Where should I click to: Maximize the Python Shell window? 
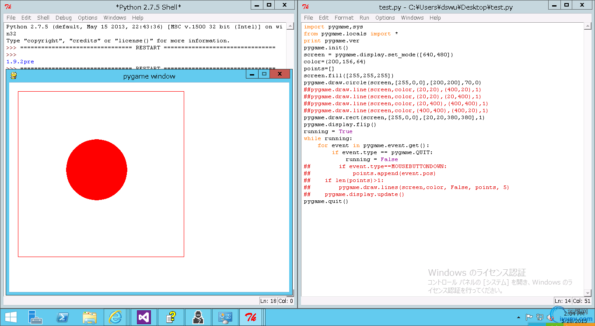pos(269,5)
